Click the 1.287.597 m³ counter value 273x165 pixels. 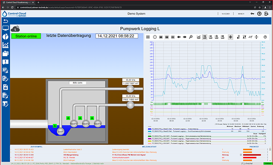click(x=131, y=84)
